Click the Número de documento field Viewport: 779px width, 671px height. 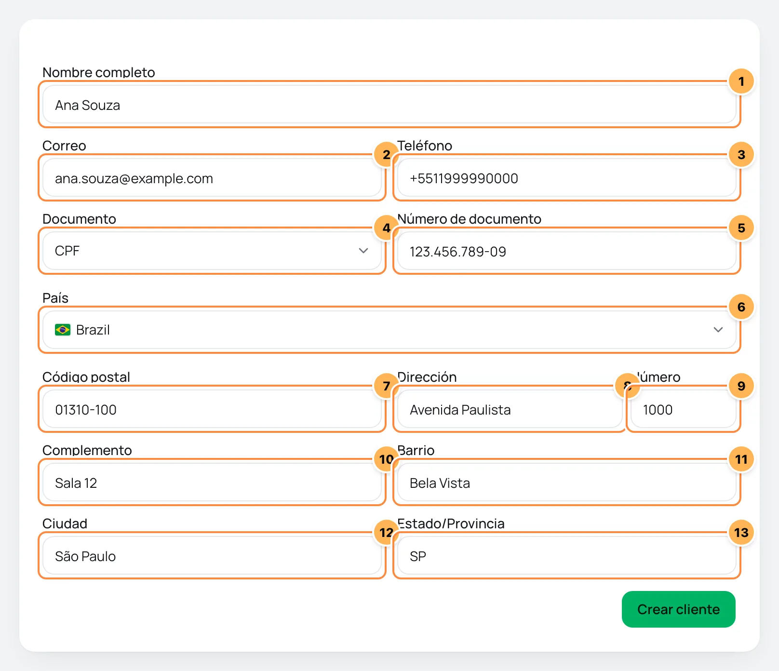pos(567,251)
